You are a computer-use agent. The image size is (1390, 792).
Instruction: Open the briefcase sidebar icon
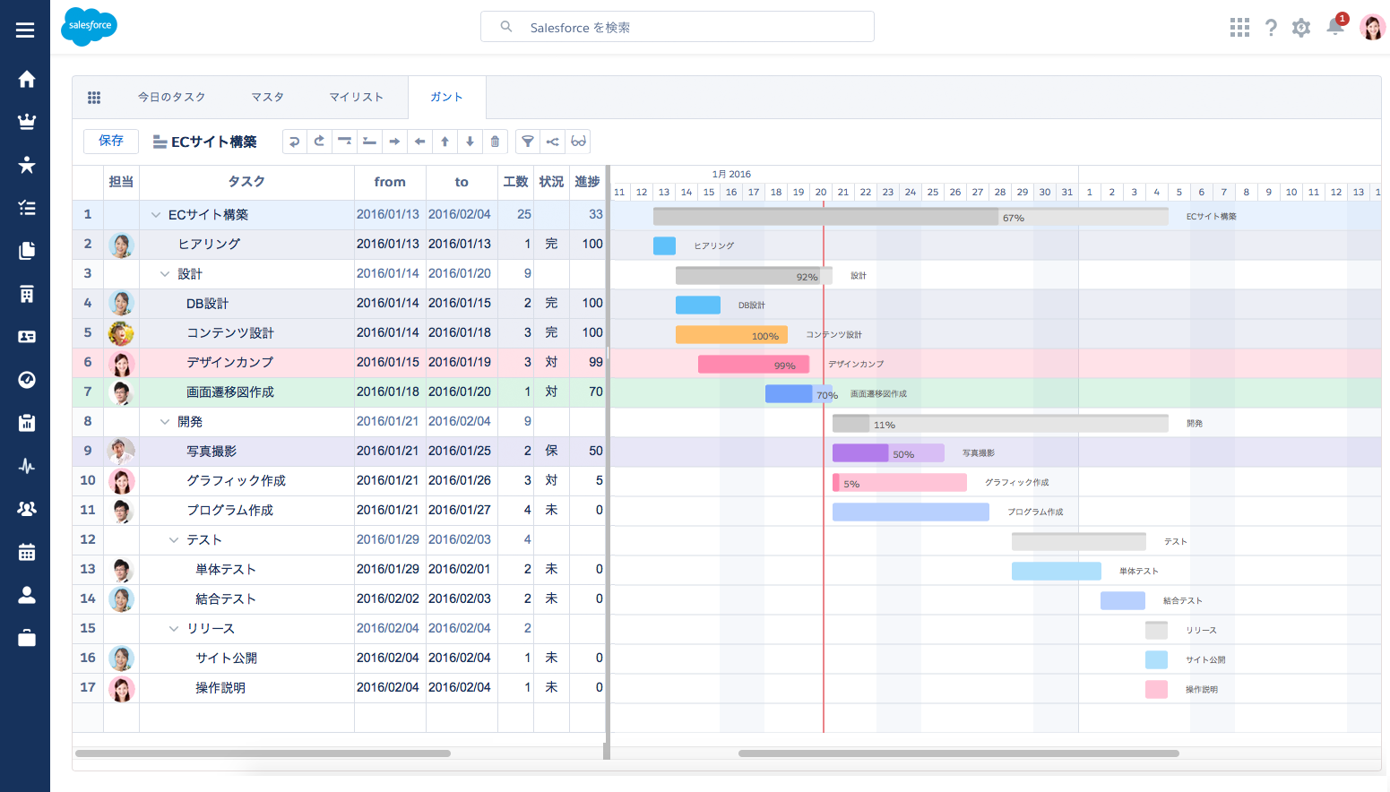tap(27, 638)
